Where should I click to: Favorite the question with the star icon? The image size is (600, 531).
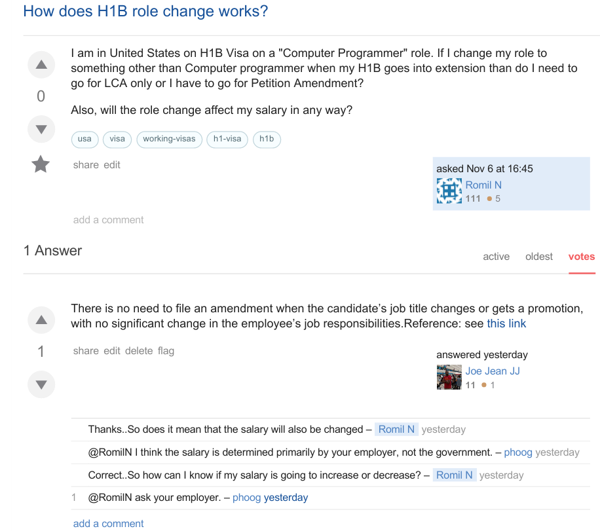[x=41, y=164]
